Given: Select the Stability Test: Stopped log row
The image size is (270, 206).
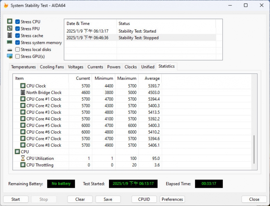Looking at the screenshot, I should [x=140, y=38].
